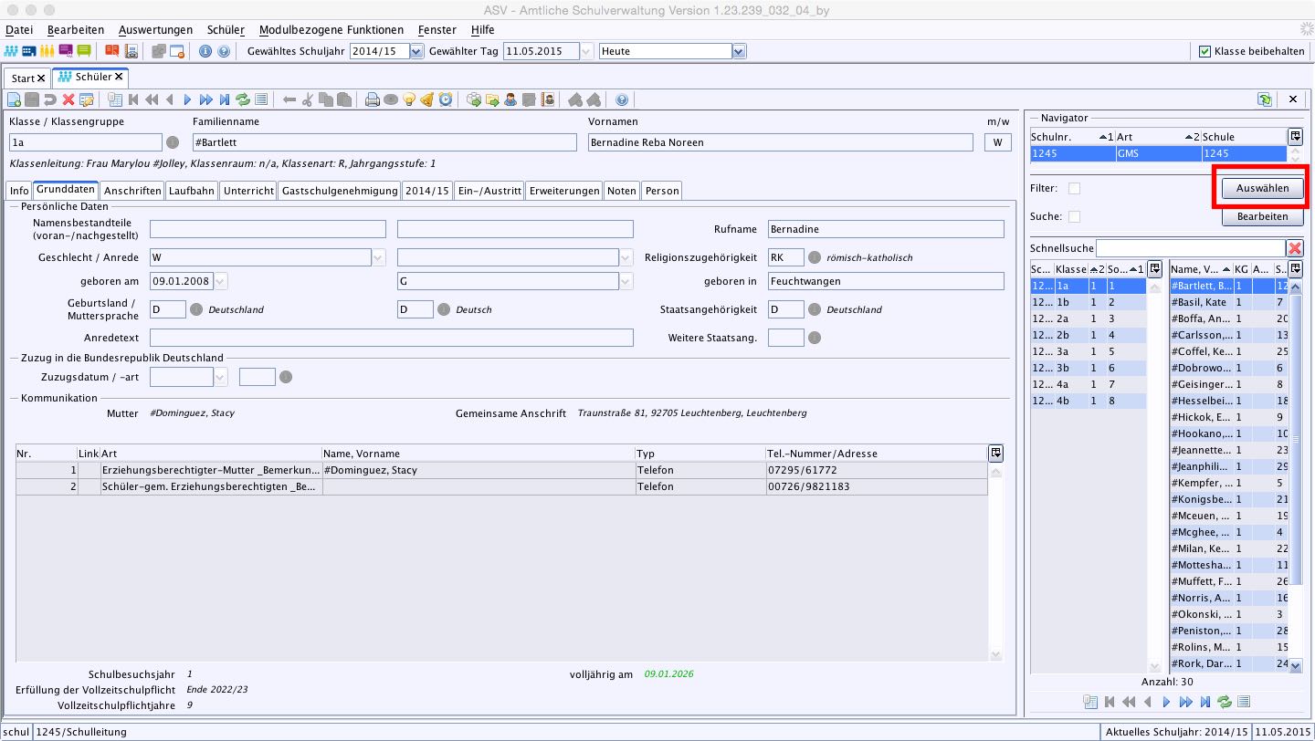Switch to the Noten tab
The image size is (1315, 741).
[622, 191]
